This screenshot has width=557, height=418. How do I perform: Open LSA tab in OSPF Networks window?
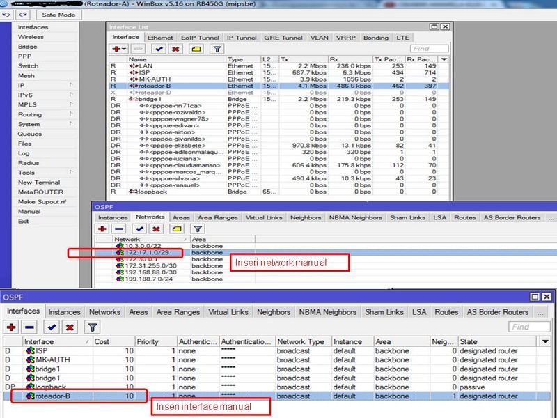tap(439, 217)
